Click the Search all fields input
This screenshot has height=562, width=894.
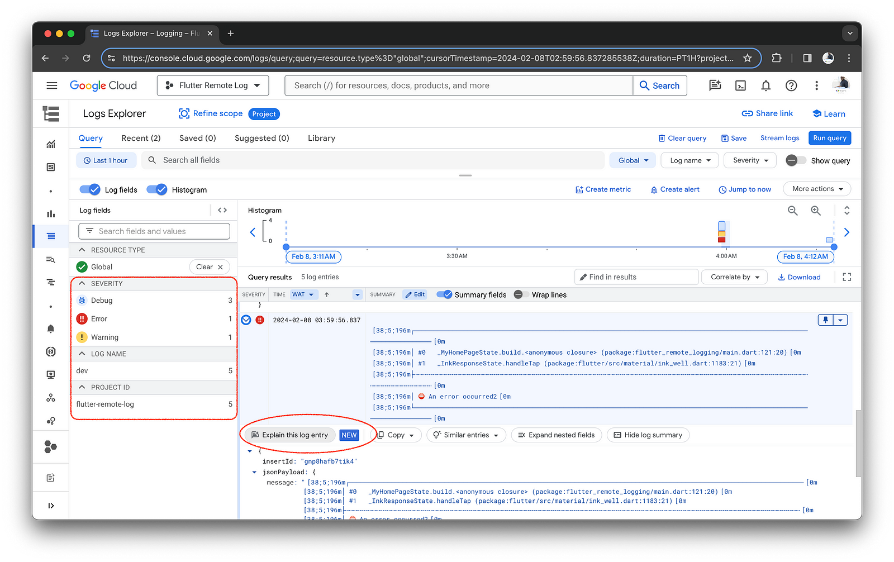373,160
